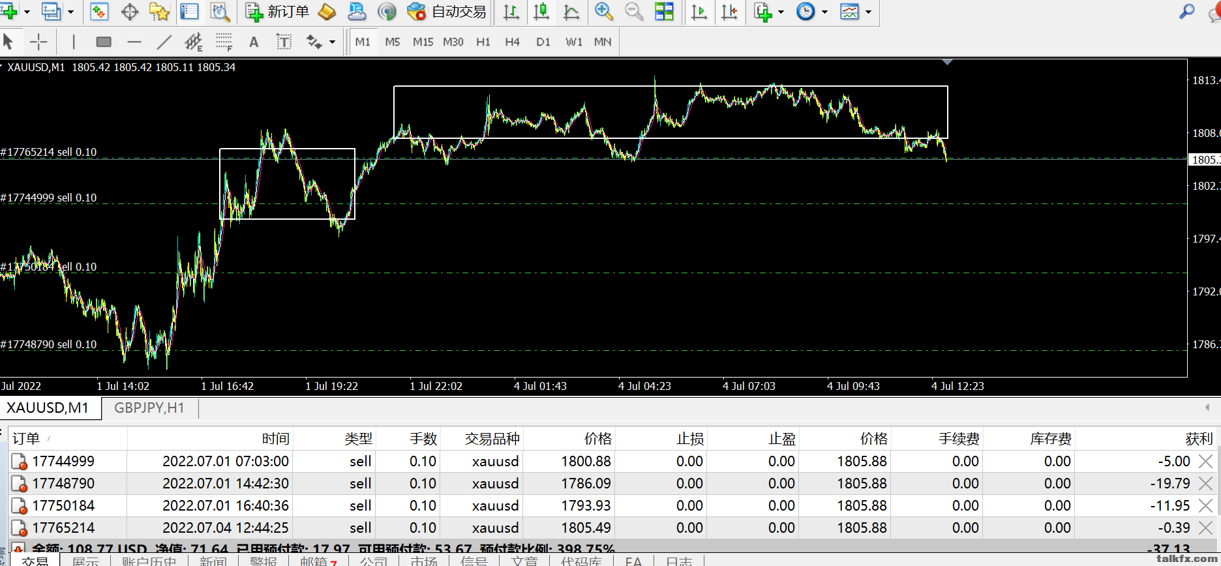Select the trendline tool
Image resolution: width=1221 pixels, height=566 pixels.
point(164,42)
